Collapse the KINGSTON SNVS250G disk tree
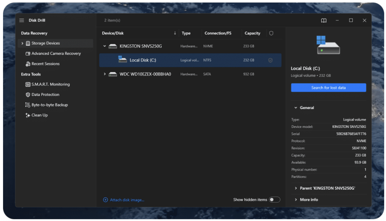This screenshot has height=221, width=386. pyautogui.click(x=105, y=46)
